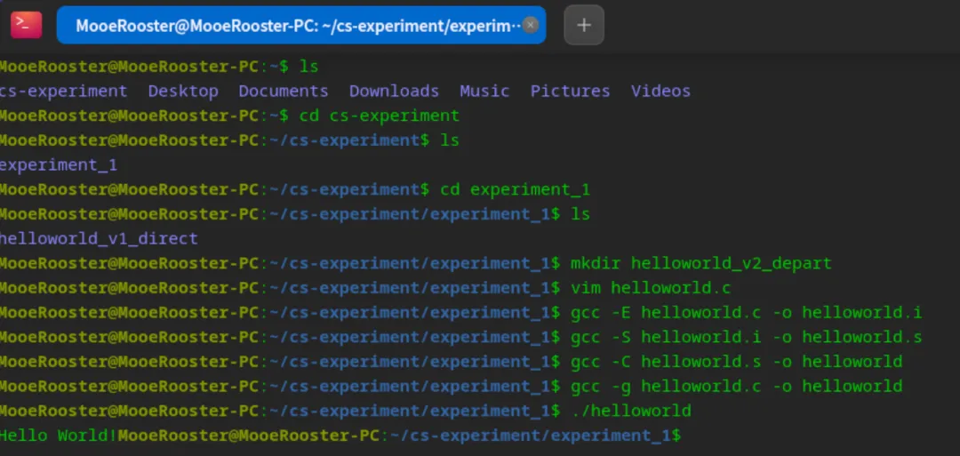The width and height of the screenshot is (960, 456).
Task: Click the gcc -E preprocessing command line
Action: click(x=746, y=312)
